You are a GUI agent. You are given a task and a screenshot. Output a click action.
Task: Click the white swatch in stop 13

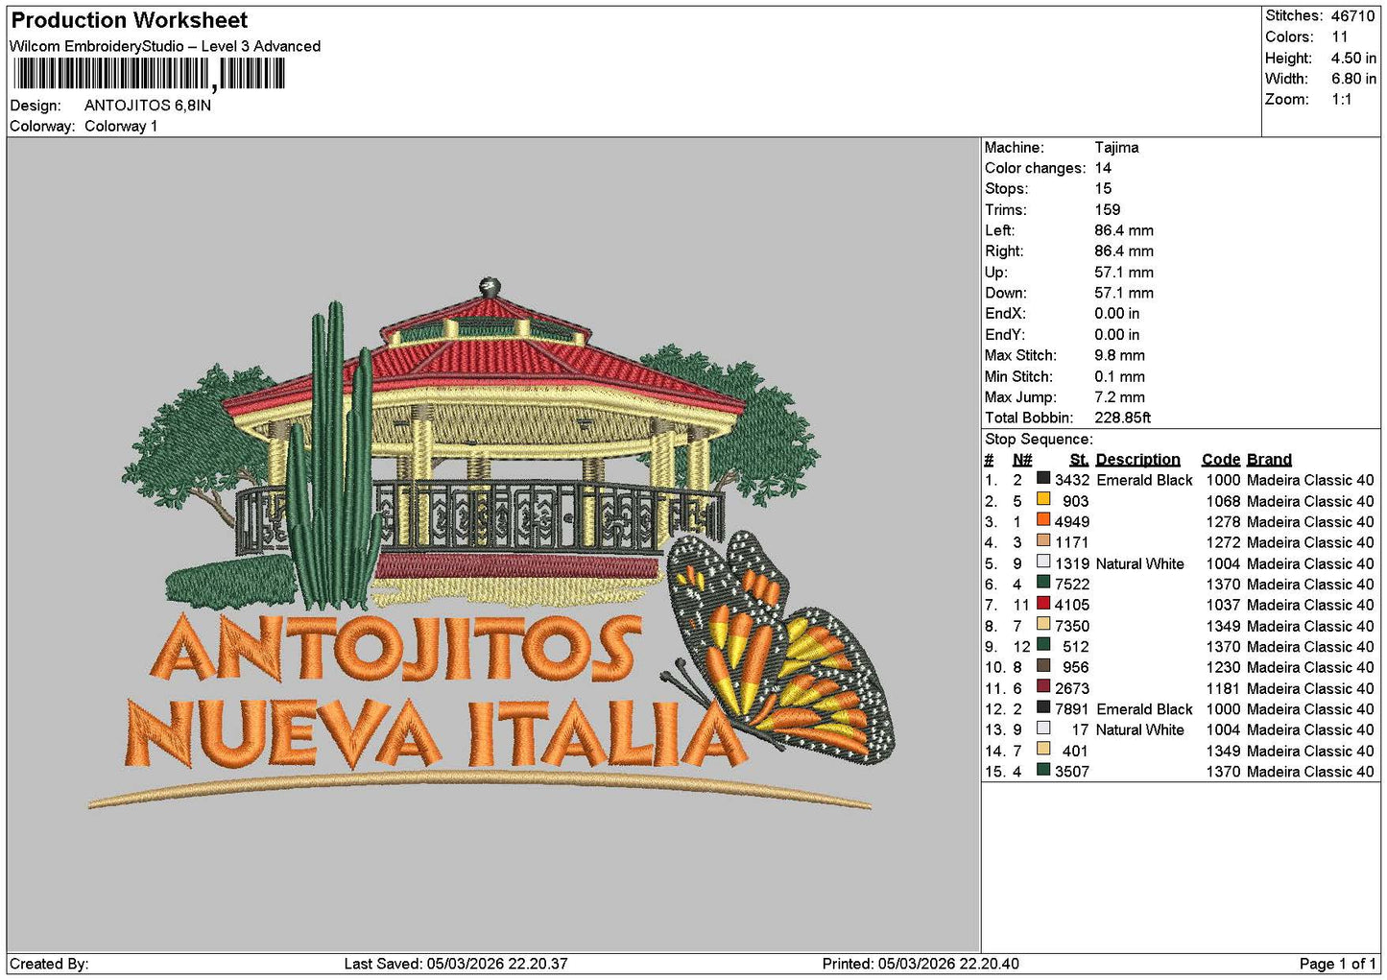coord(1043,728)
